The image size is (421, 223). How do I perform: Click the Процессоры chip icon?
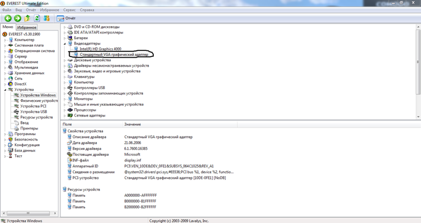pyautogui.click(x=70, y=110)
